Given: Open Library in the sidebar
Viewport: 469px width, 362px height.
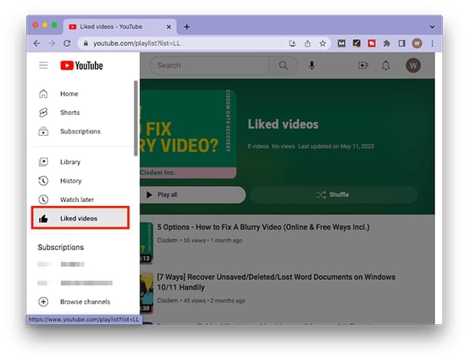Looking at the screenshot, I should click(x=81, y=162).
